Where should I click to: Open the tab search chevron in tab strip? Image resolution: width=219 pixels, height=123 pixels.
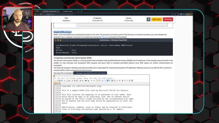point(191,11)
